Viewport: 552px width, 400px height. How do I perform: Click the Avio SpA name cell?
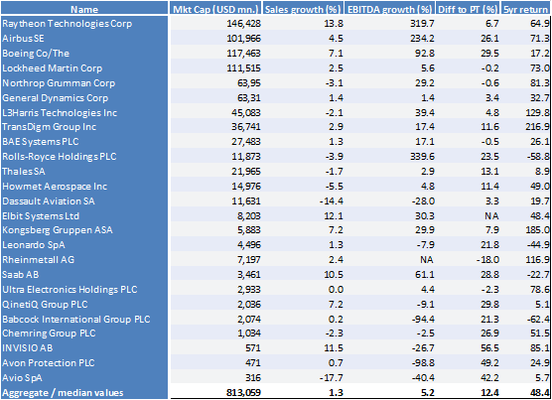coord(84,378)
